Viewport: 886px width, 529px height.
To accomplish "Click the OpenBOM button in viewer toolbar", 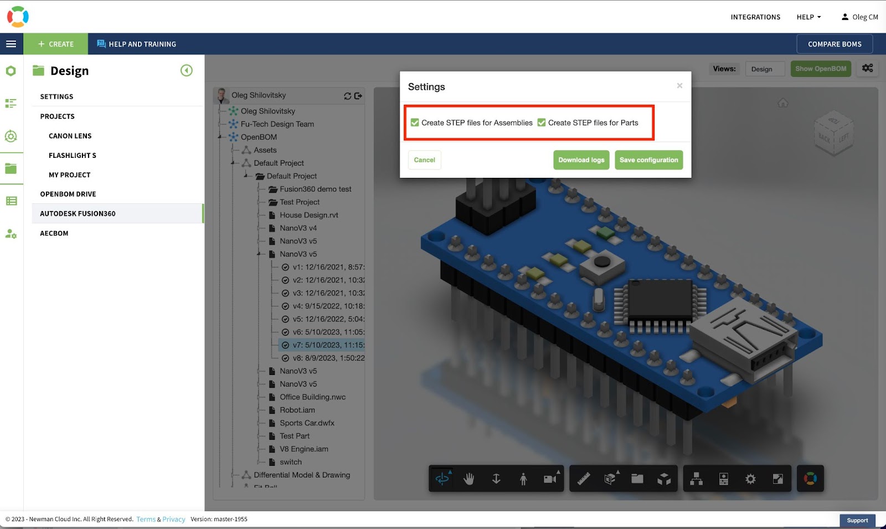I will [810, 479].
